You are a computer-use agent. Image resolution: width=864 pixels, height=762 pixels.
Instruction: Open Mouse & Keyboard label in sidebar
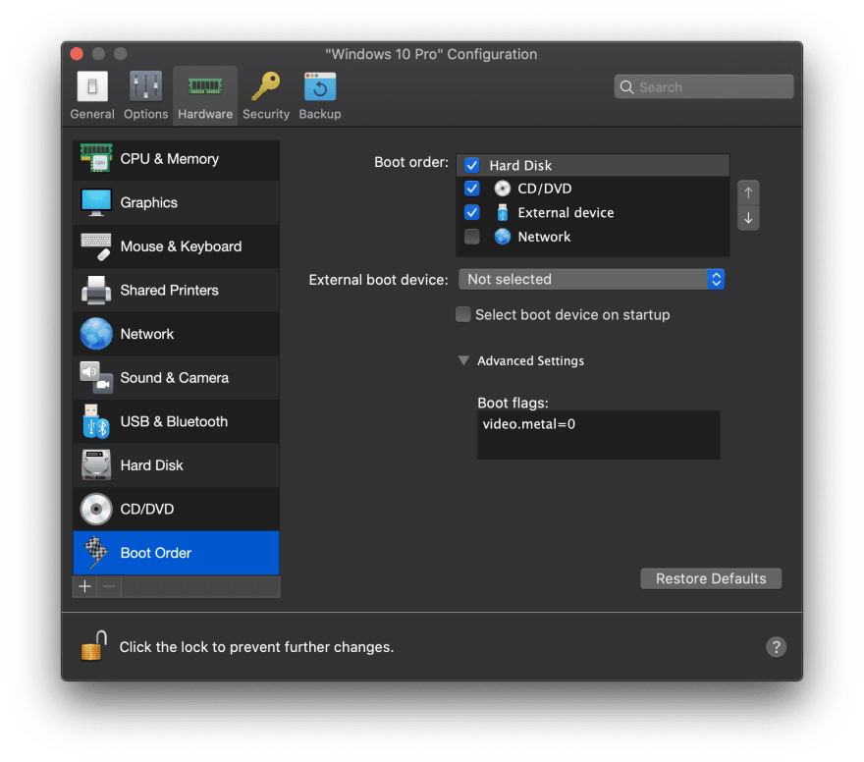pyautogui.click(x=181, y=246)
